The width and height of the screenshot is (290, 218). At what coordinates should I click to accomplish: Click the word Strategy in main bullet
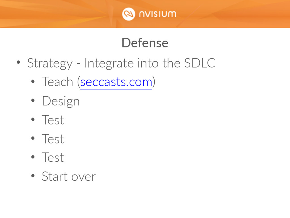pos(50,64)
